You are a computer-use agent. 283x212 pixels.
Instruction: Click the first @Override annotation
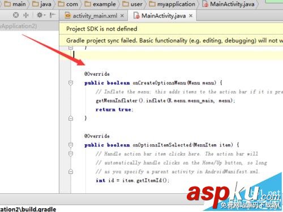point(97,74)
